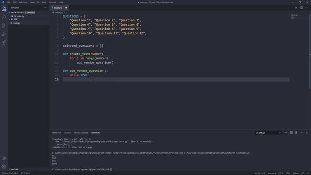The image size is (311, 175).
Task: Open the Go menu
Action: [x=38, y=2]
